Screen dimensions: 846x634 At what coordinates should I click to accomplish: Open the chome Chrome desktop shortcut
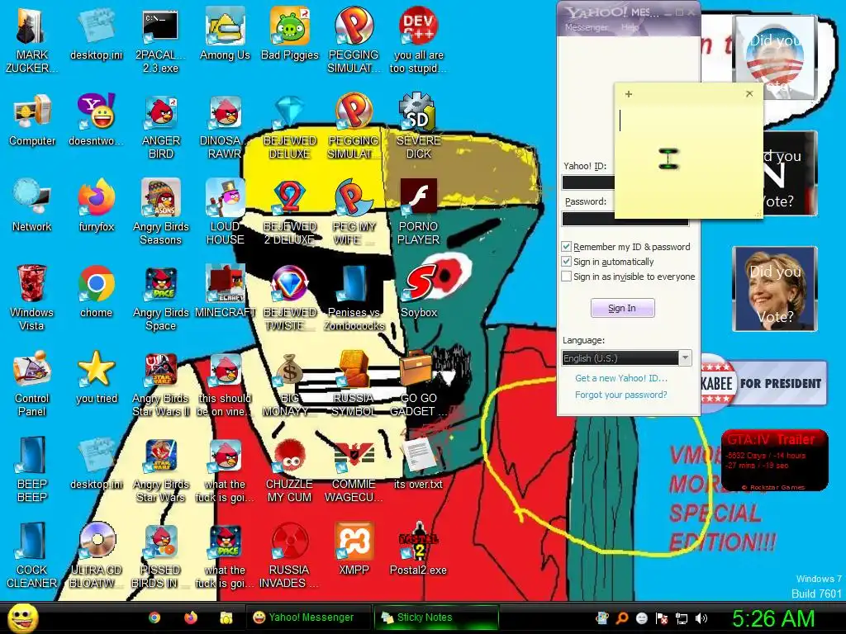96,291
